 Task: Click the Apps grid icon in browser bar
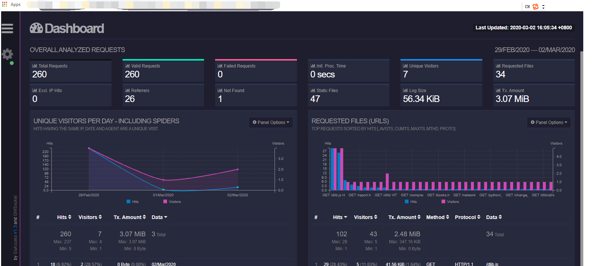pos(4,4)
